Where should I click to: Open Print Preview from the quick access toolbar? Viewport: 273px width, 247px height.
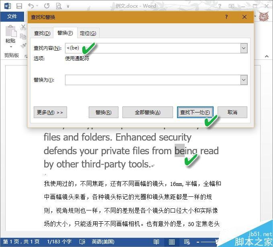click(59, 6)
